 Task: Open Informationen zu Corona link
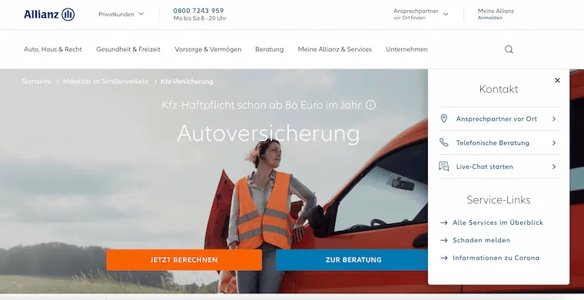click(496, 258)
